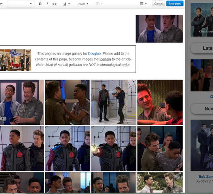The height and width of the screenshot is (194, 213).
Task: Cancel editing the page
Action: (158, 4)
